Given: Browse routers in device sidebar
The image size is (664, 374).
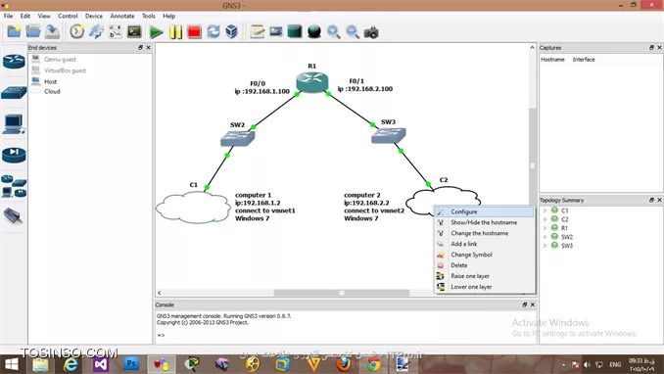Looking at the screenshot, I should coord(14,62).
